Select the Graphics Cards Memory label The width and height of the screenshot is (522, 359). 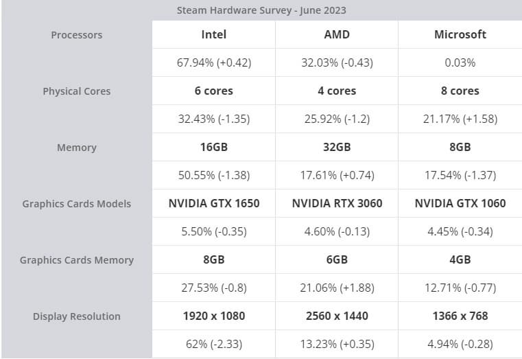(x=77, y=260)
